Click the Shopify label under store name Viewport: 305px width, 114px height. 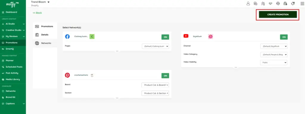click(x=35, y=5)
